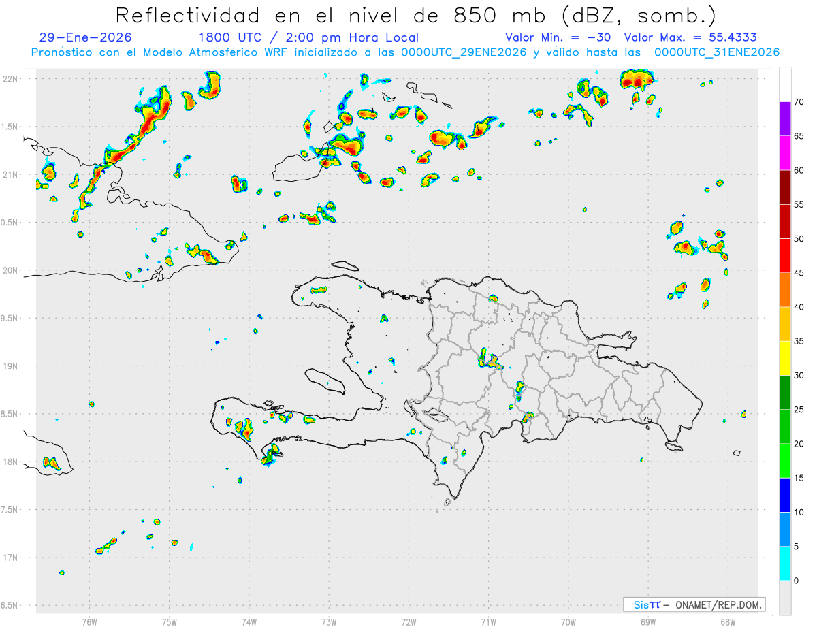Select the date text '29-Ene-2026'
The width and height of the screenshot is (817, 631).
click(86, 37)
